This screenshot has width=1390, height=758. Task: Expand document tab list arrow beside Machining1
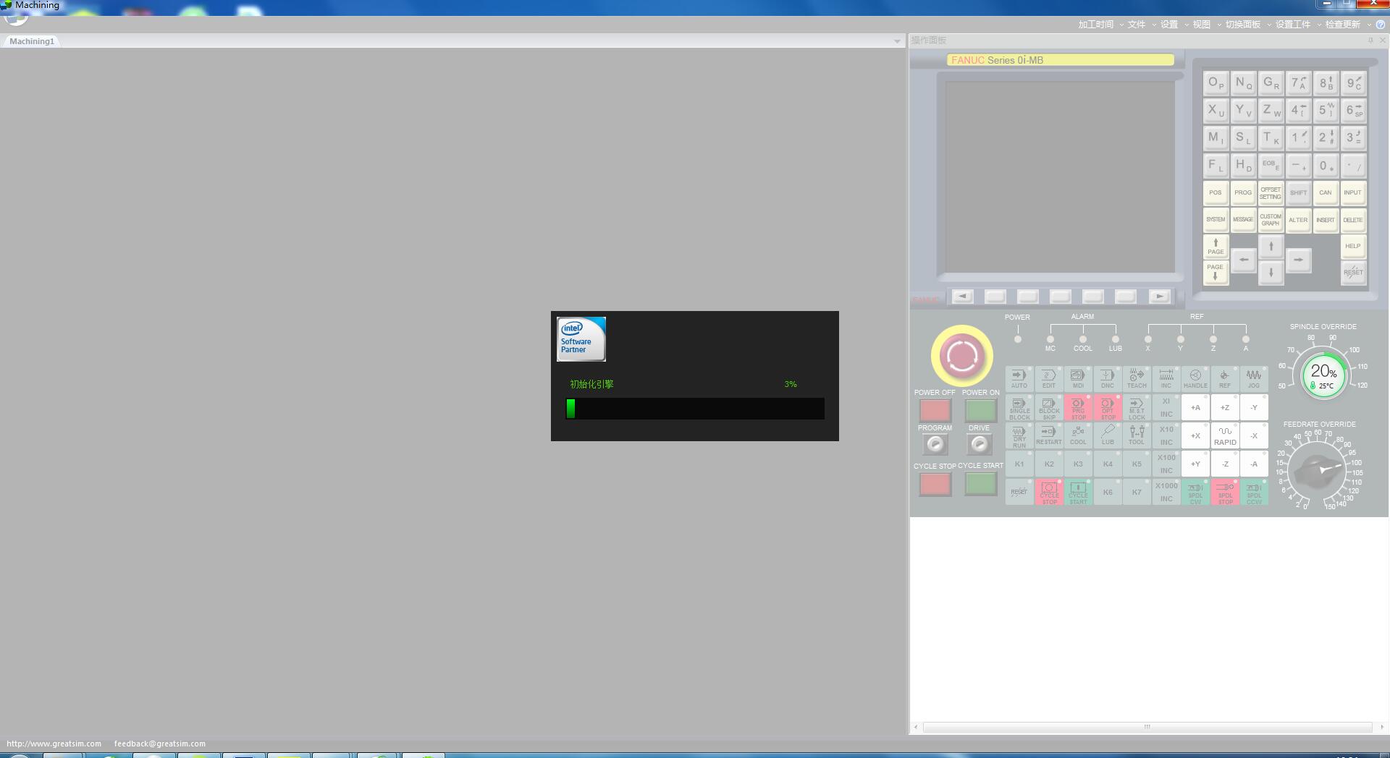[x=898, y=41]
